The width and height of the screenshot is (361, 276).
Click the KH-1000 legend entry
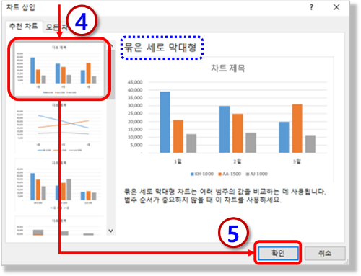[202, 174]
